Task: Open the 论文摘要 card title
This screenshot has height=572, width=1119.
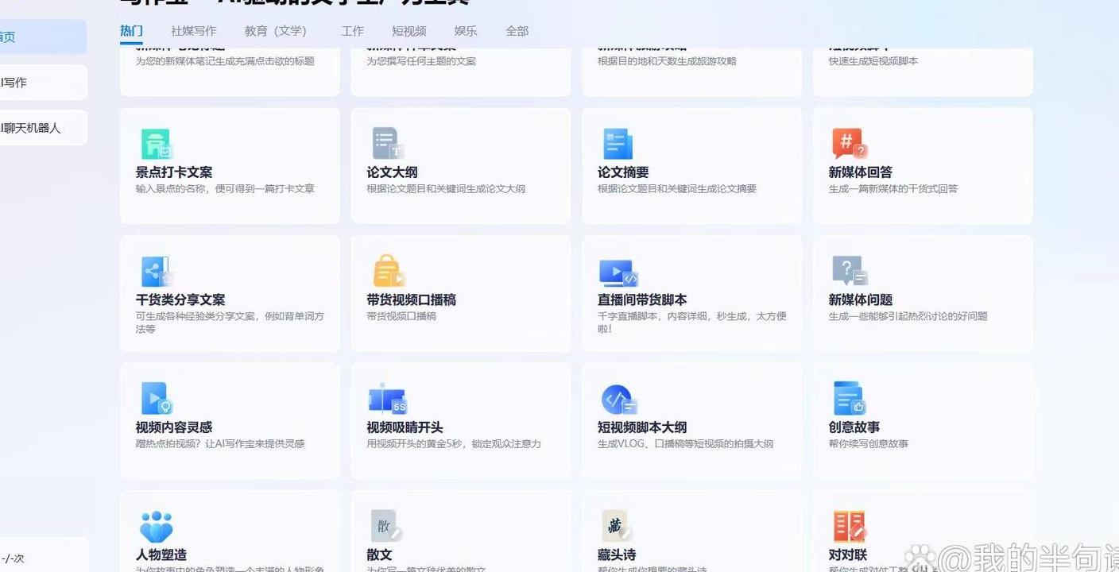Action: point(623,172)
